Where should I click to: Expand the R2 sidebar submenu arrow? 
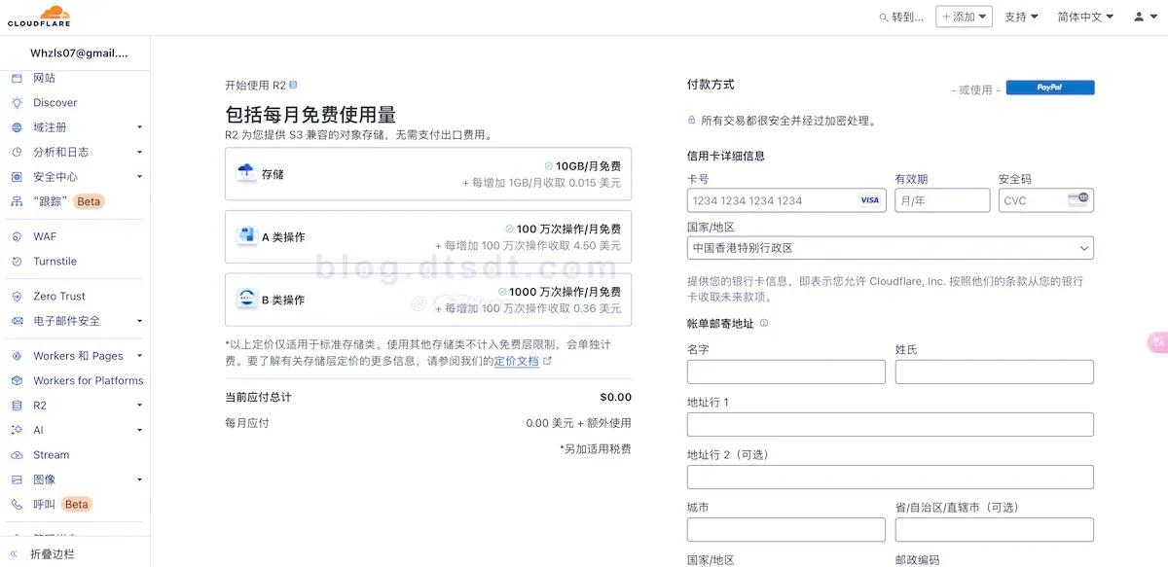pos(139,406)
